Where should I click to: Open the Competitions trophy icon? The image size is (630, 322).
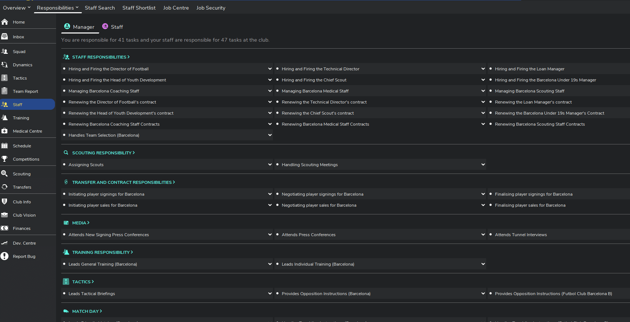[x=4, y=159]
